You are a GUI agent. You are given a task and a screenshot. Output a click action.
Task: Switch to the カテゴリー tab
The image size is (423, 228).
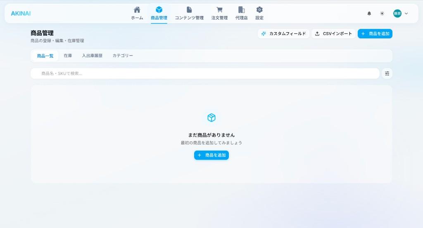pos(122,56)
